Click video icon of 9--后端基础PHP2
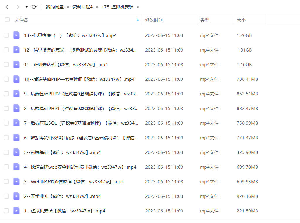This screenshot has width=300, height=223. (x=16, y=94)
